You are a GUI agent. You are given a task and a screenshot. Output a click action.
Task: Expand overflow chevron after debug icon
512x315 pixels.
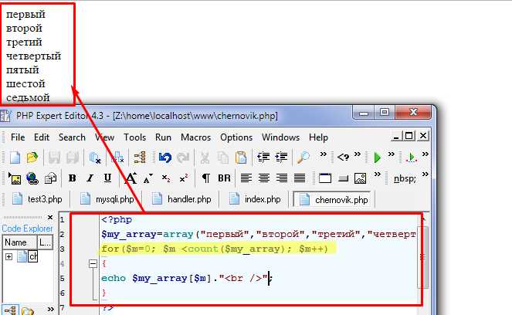[x=426, y=154]
